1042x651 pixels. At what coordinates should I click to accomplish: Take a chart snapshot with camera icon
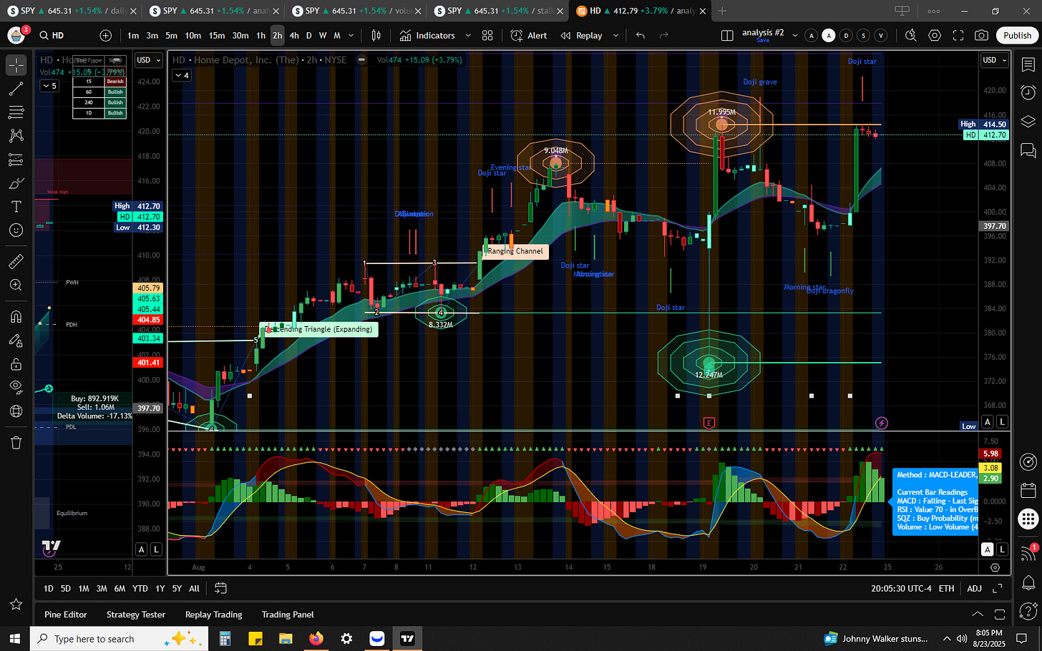click(982, 36)
